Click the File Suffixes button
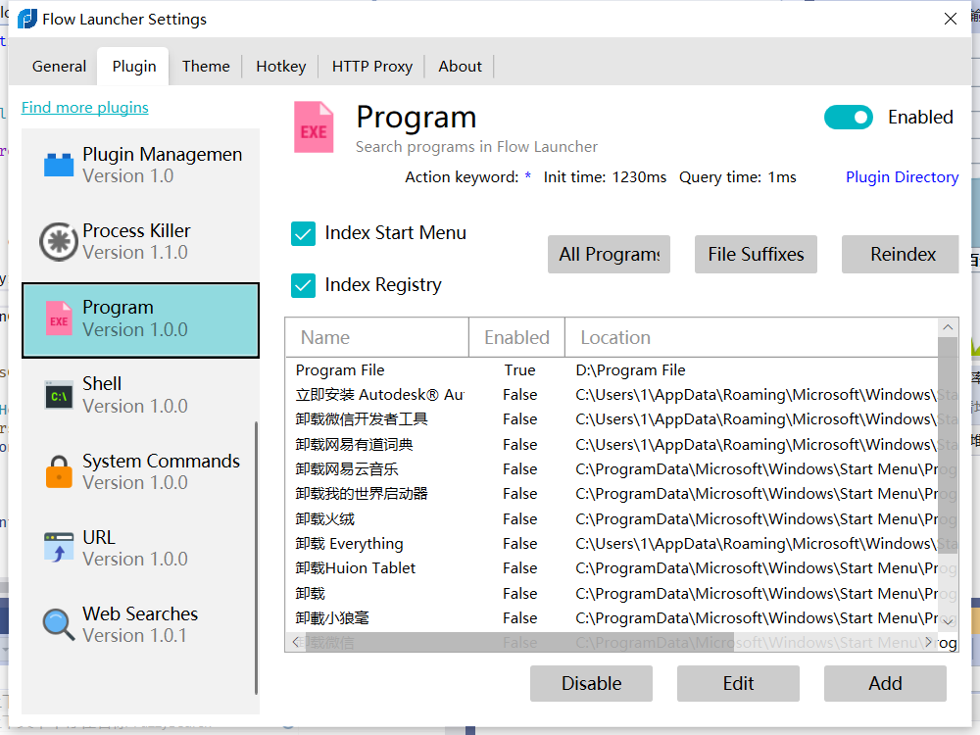The image size is (980, 735). tap(756, 255)
